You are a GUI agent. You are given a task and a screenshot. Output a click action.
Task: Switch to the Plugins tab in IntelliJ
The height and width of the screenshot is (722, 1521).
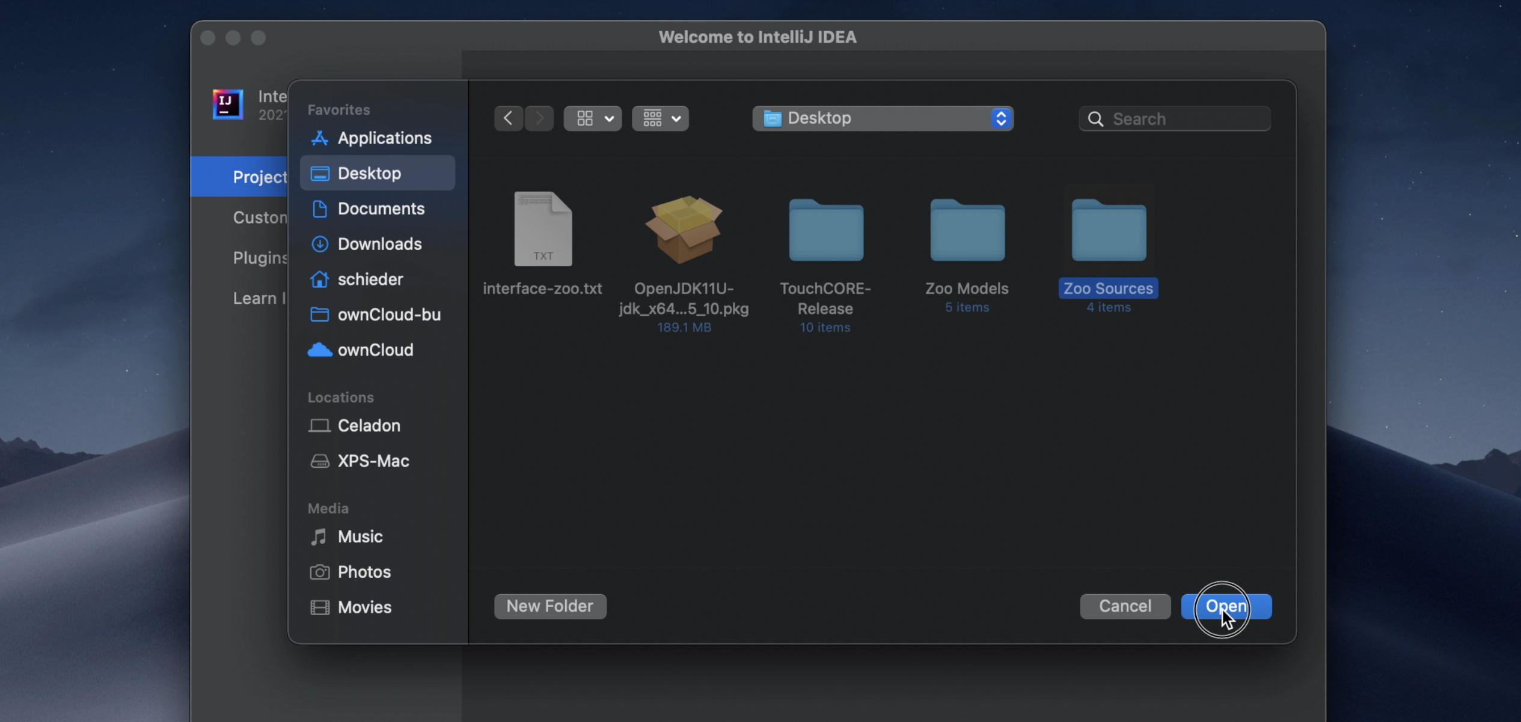click(259, 258)
